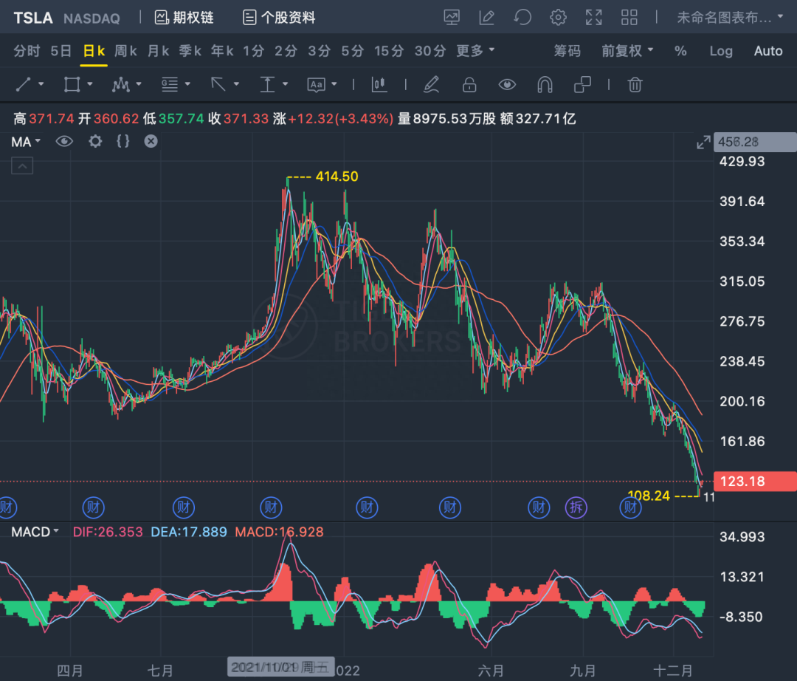Click the chart monitor icon in header
The height and width of the screenshot is (681, 797).
click(x=452, y=17)
